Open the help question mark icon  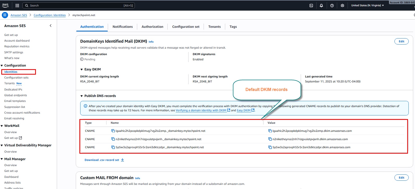click(x=332, y=5)
